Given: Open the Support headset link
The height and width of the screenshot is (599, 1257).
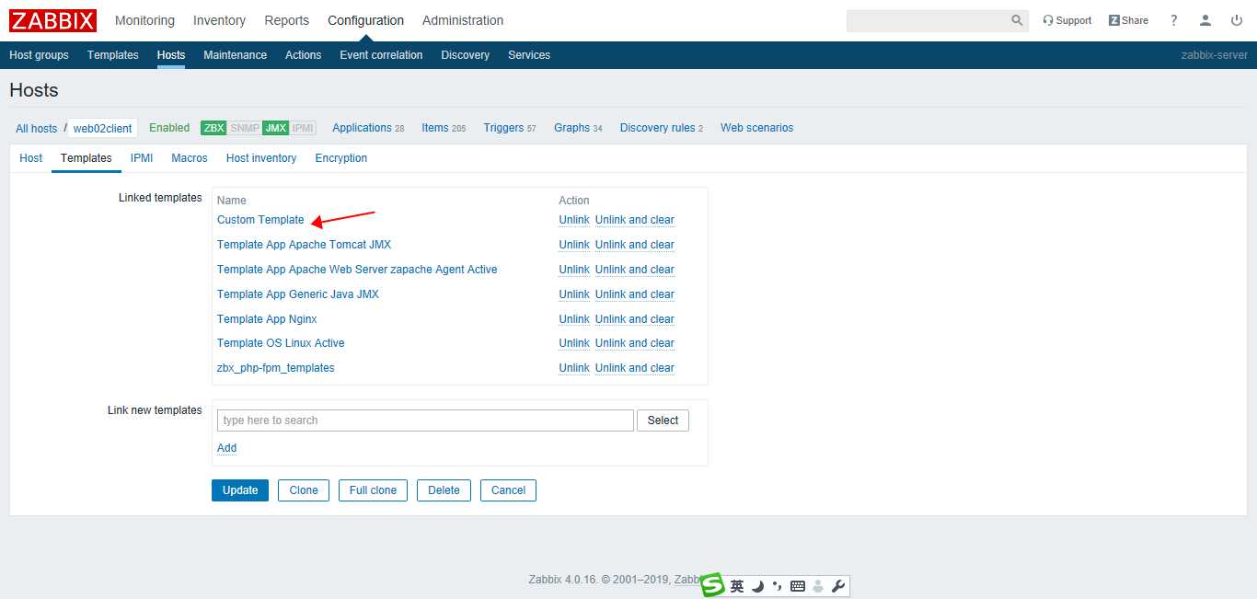Looking at the screenshot, I should coord(1067,20).
